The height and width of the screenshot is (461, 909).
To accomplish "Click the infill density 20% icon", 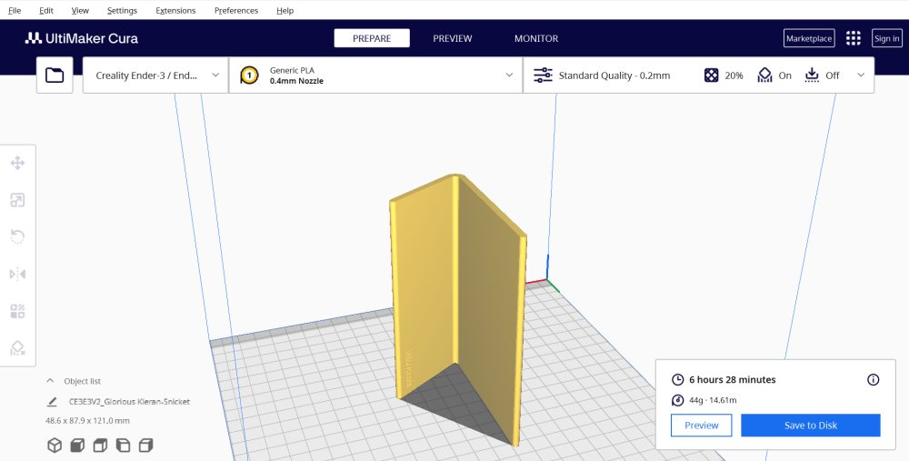I will coord(712,75).
